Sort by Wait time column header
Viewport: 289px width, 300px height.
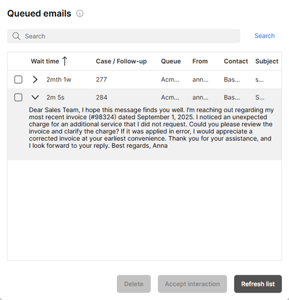pos(45,61)
